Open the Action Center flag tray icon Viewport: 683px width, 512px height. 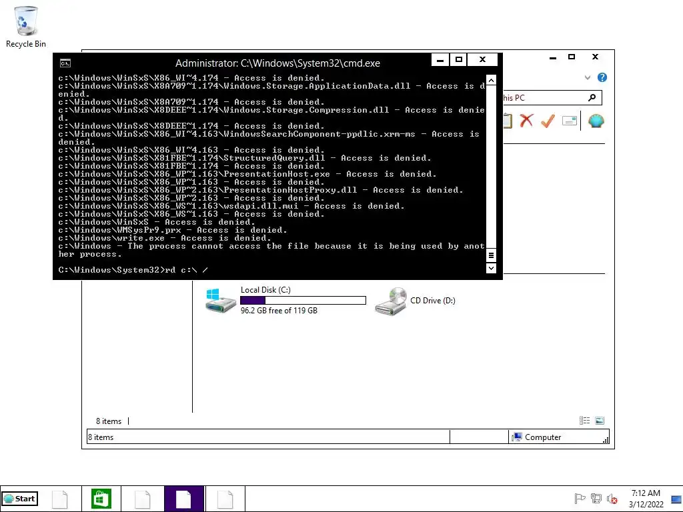click(580, 499)
